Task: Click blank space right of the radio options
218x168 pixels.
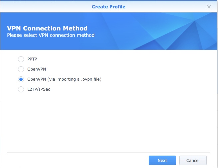Action: [160, 74]
